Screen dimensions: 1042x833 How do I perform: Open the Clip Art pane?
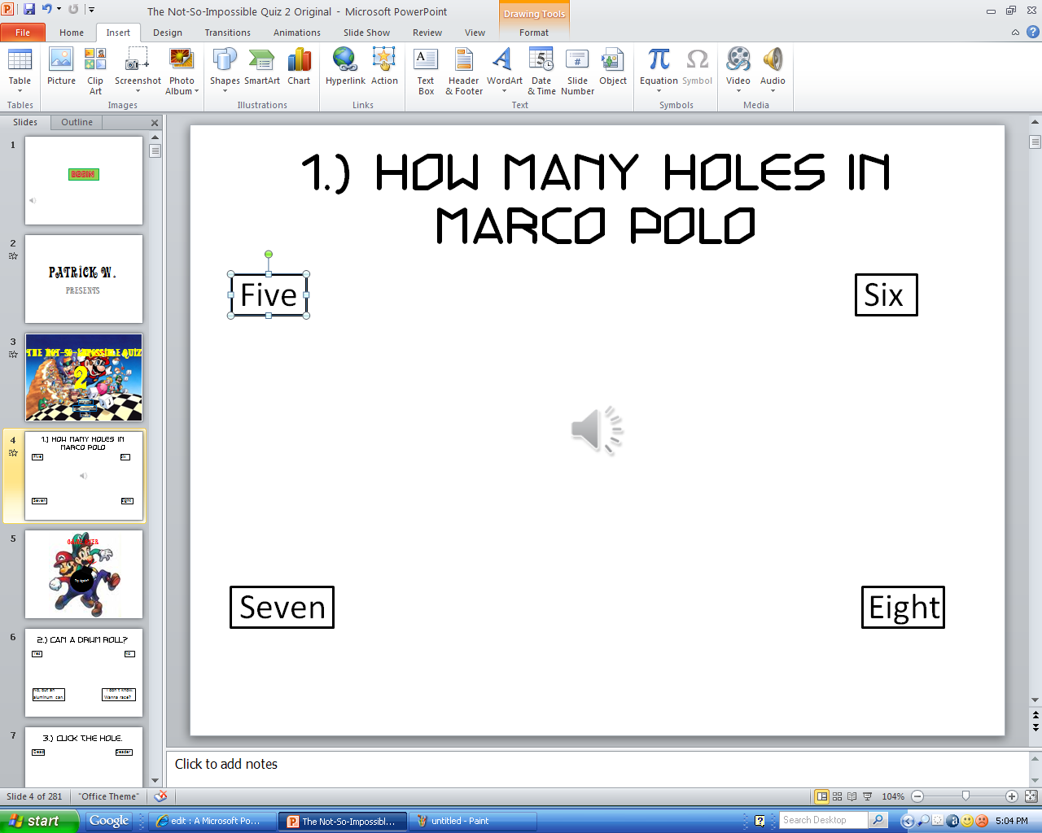[95, 70]
